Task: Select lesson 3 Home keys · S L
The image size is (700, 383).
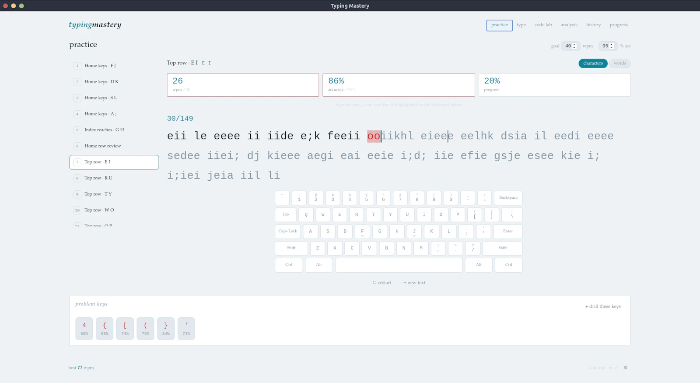Action: tap(114, 98)
